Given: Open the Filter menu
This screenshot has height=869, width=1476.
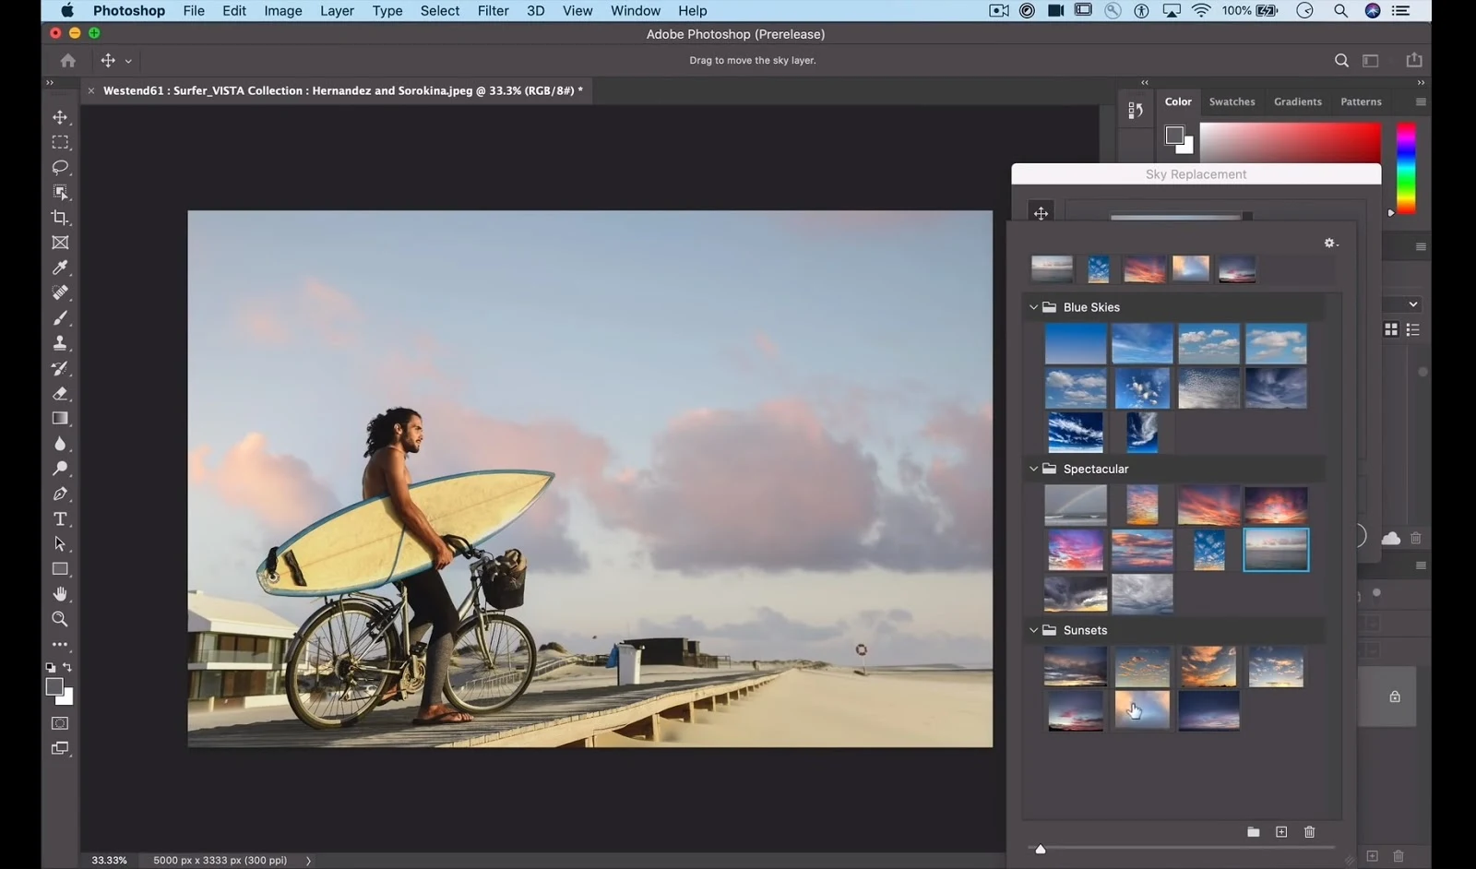Looking at the screenshot, I should tap(493, 10).
